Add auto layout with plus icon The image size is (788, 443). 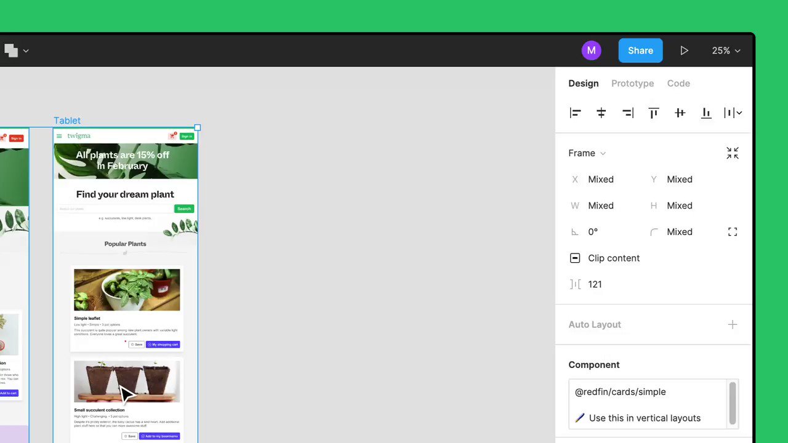(733, 324)
